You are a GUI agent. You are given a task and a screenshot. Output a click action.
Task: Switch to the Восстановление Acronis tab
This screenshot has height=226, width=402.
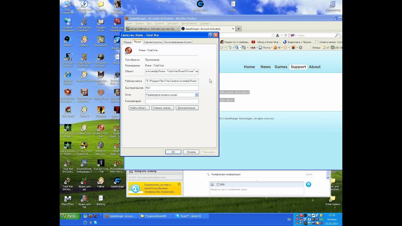(178, 42)
